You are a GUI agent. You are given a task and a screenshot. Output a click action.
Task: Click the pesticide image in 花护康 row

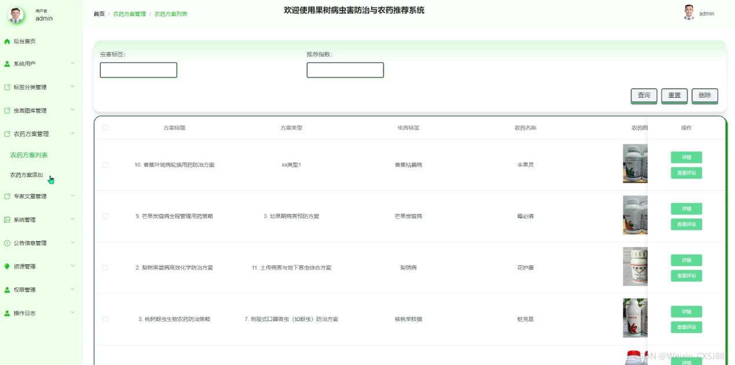coord(635,267)
